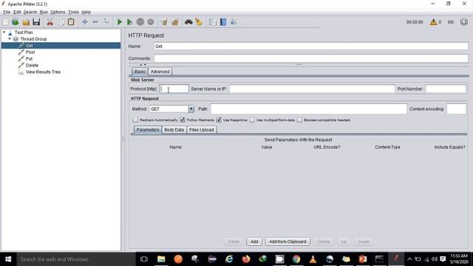Image resolution: width=473 pixels, height=266 pixels.
Task: Click the Copy icon in toolbar
Action: pos(61,22)
